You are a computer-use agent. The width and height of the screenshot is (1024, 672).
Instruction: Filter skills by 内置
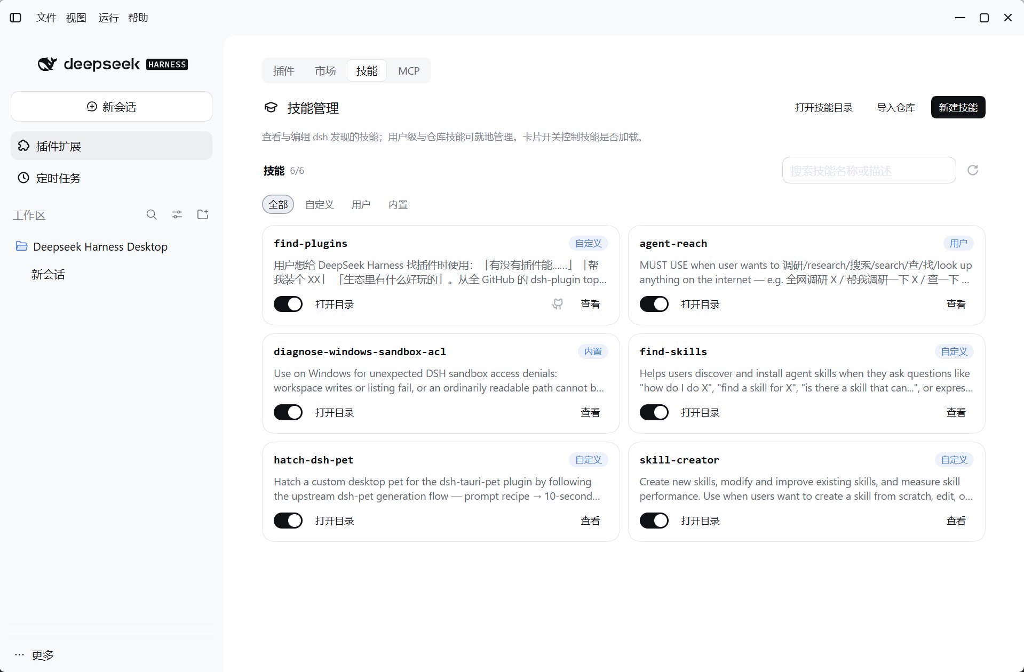pyautogui.click(x=398, y=204)
